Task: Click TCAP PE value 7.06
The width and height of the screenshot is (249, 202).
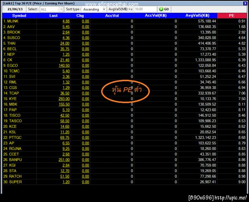Action: 242,93
